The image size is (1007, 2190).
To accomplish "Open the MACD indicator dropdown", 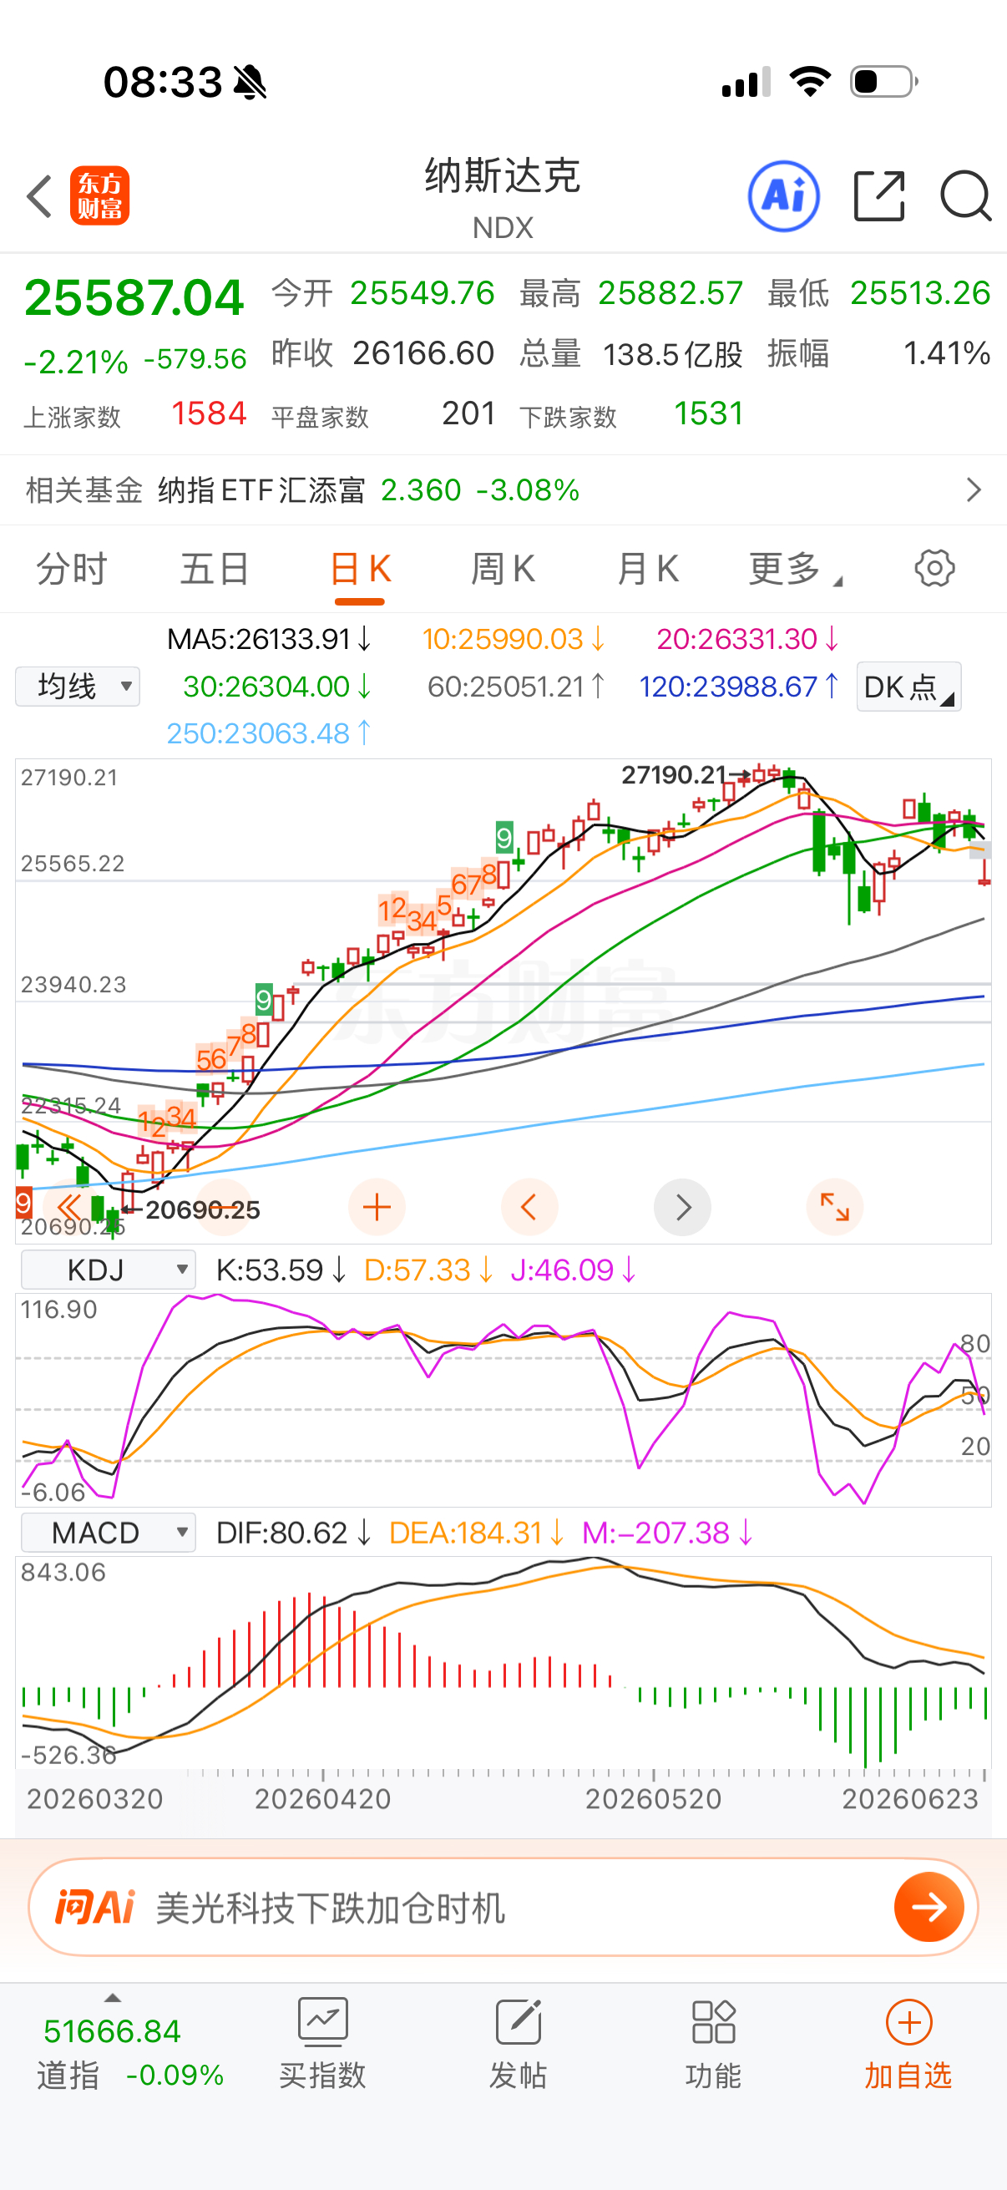I will click(x=108, y=1532).
